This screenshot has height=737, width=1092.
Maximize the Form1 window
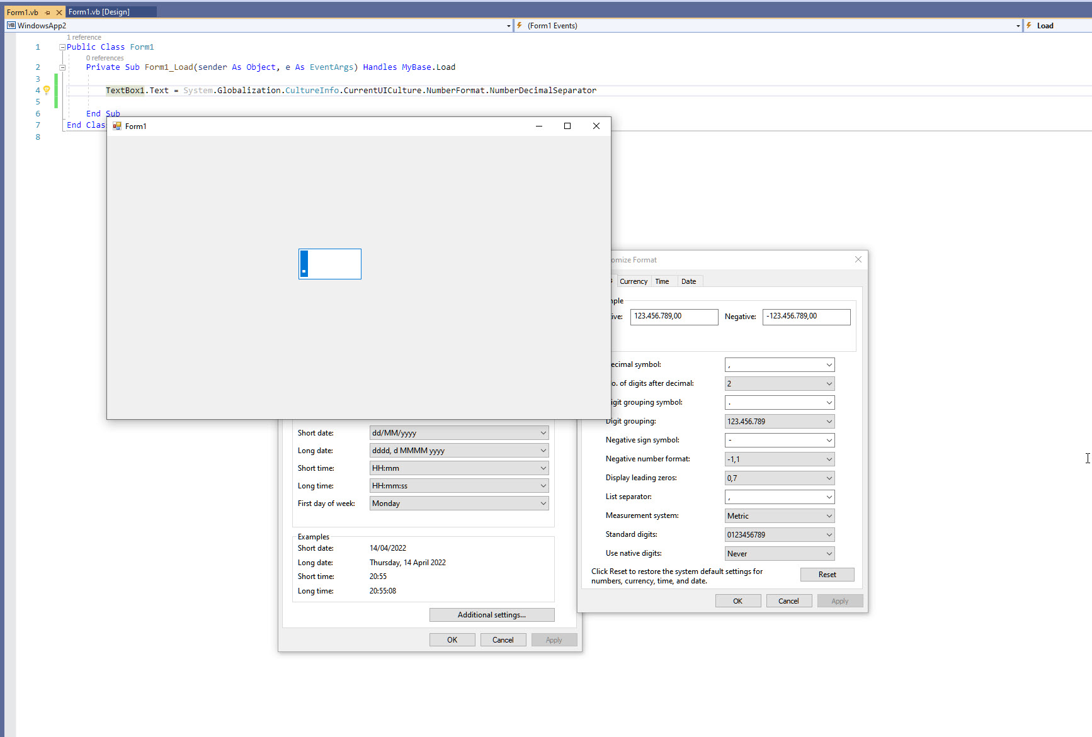(x=567, y=126)
